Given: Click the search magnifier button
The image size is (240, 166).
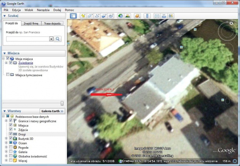Looking at the screenshot, I should pos(58,39).
